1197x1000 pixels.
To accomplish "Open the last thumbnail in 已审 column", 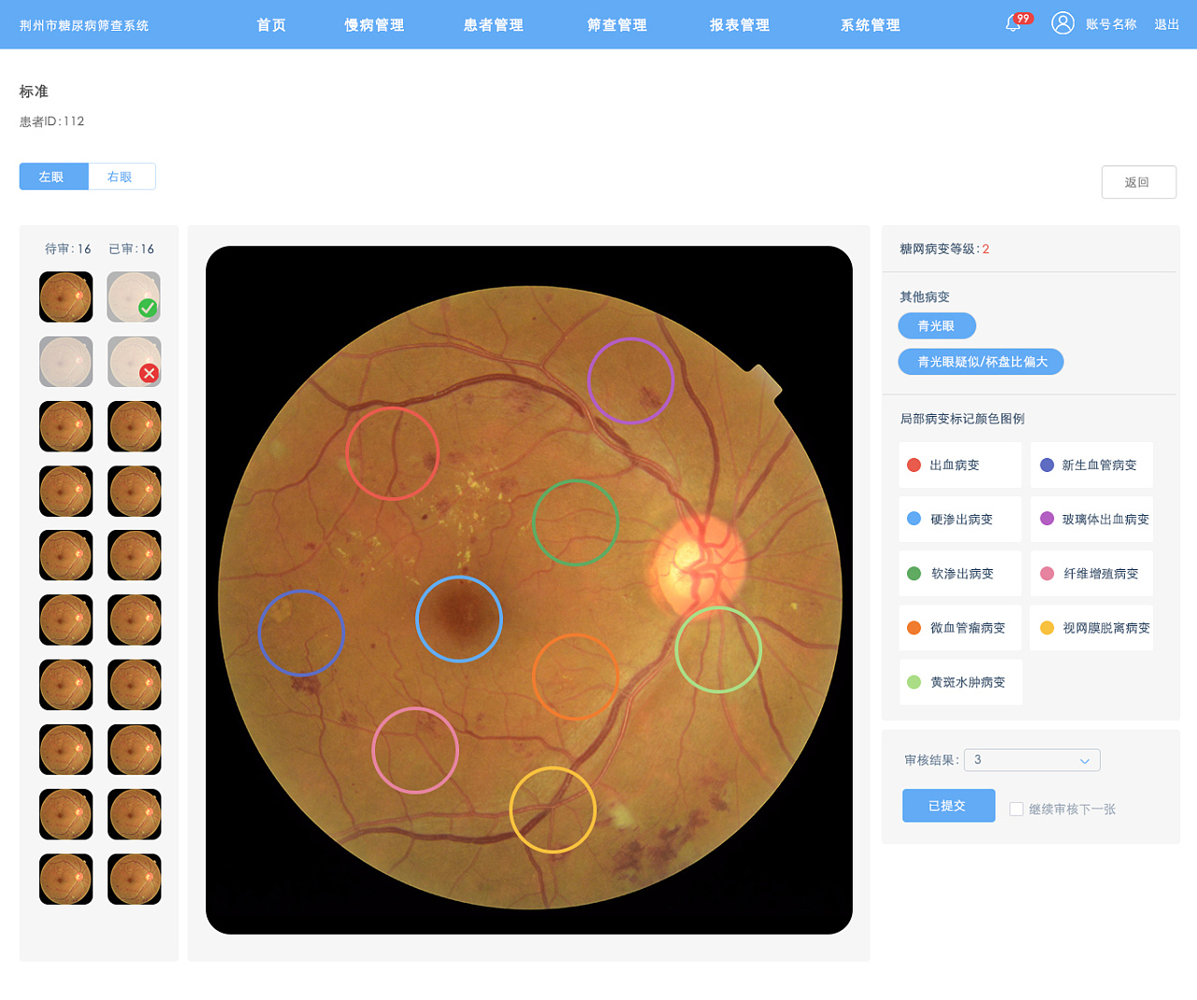I will point(135,879).
